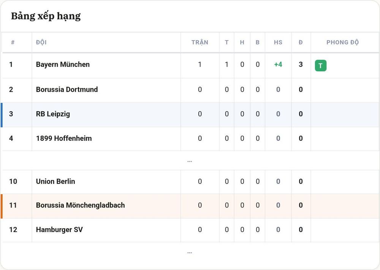Open Borussia Dortmund team link
Viewport: 380px width, 270px height.
(67, 89)
